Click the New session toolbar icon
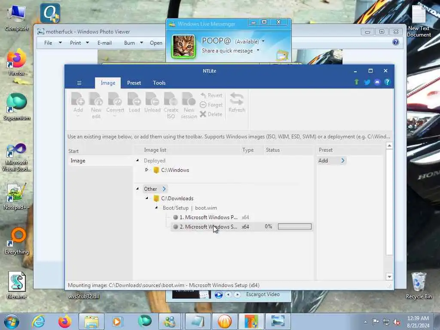 [x=189, y=105]
